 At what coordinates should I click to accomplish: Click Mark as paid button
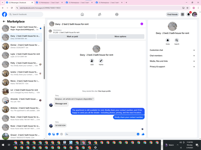tap(72, 36)
